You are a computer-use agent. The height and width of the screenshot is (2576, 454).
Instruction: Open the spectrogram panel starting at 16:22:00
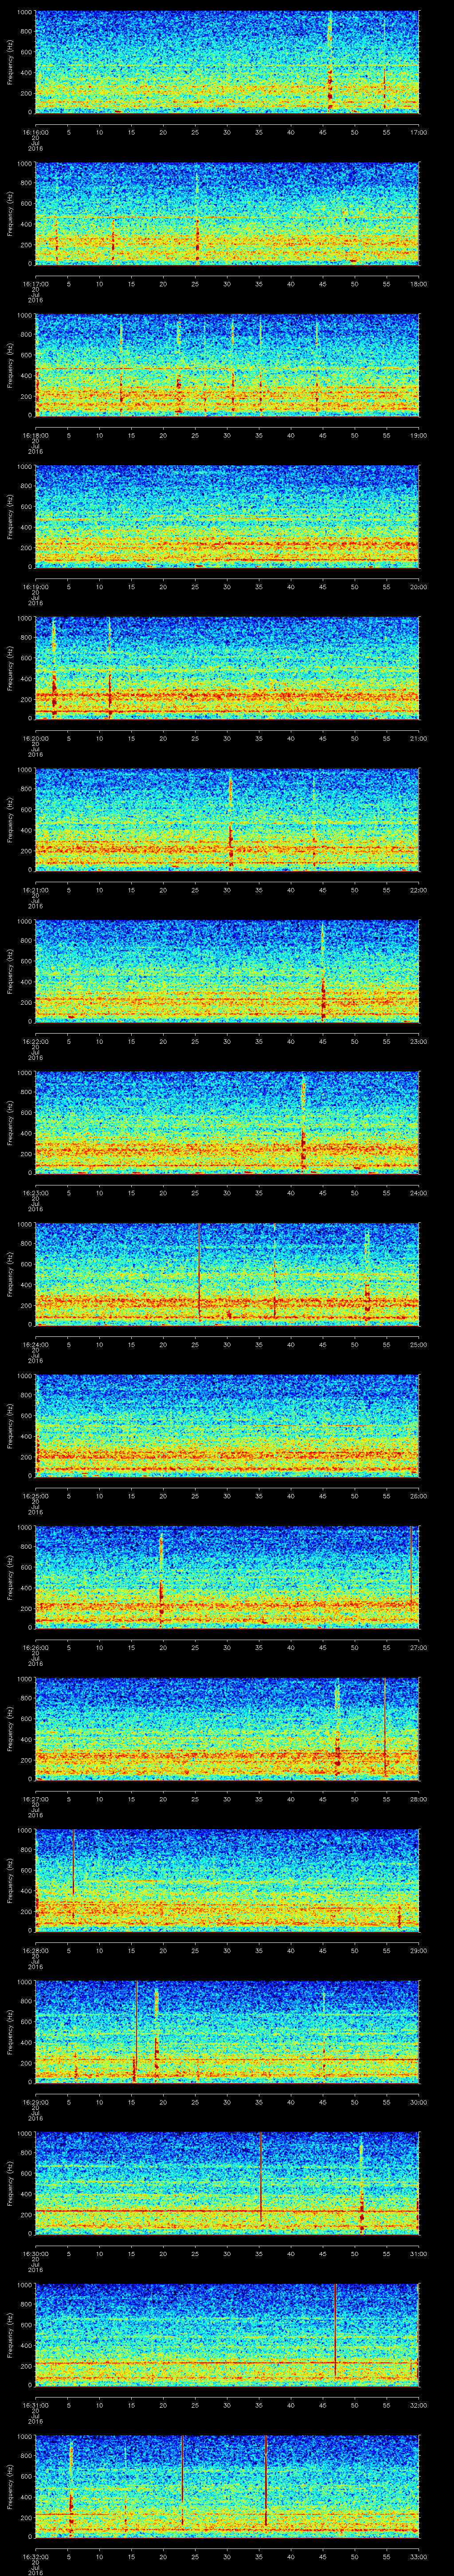tap(227, 971)
